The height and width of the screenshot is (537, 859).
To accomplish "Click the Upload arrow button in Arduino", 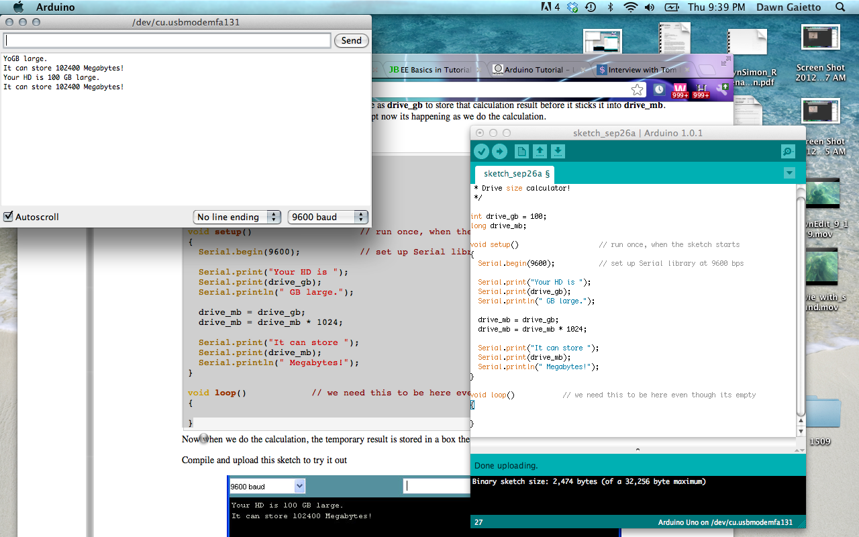I will pyautogui.click(x=499, y=152).
